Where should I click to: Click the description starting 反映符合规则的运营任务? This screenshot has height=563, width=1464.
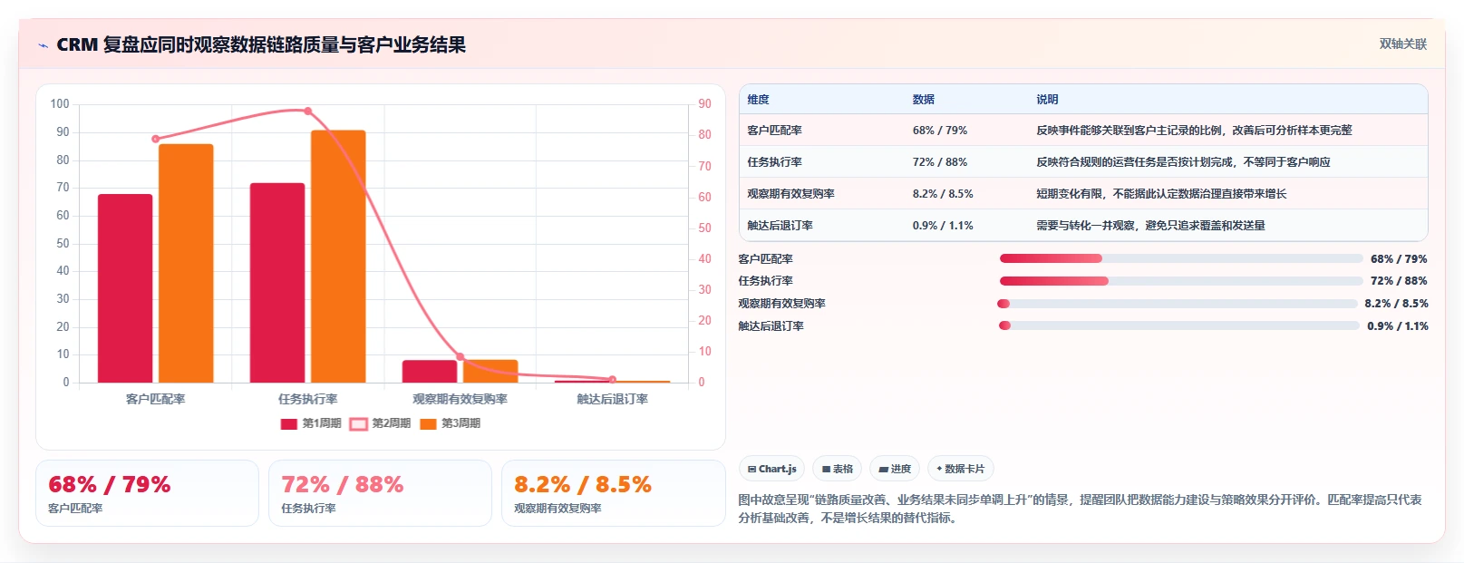coord(1183,162)
